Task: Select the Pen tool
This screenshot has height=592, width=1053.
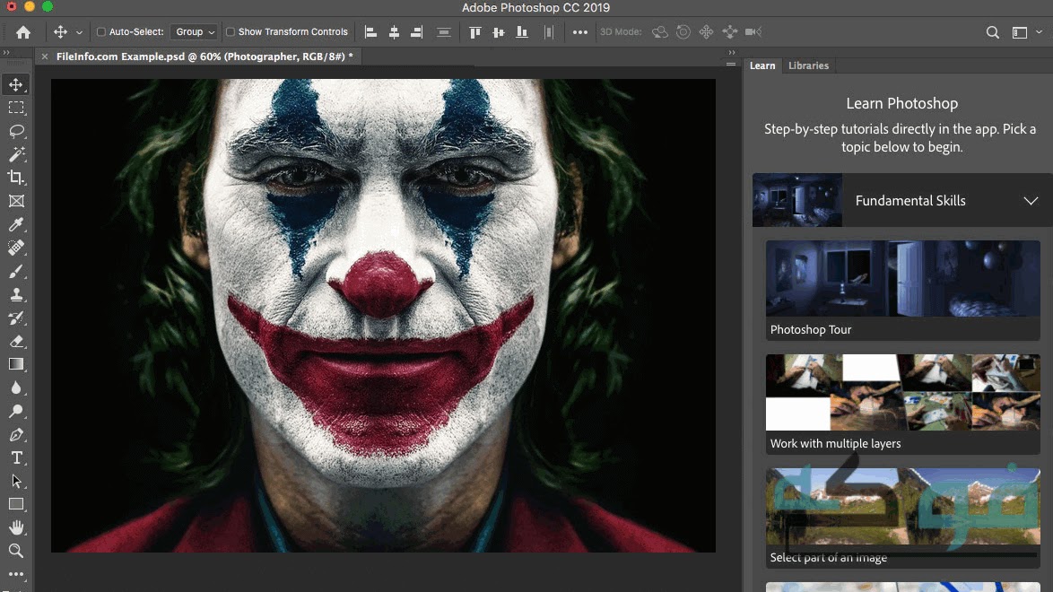Action: pos(16,435)
